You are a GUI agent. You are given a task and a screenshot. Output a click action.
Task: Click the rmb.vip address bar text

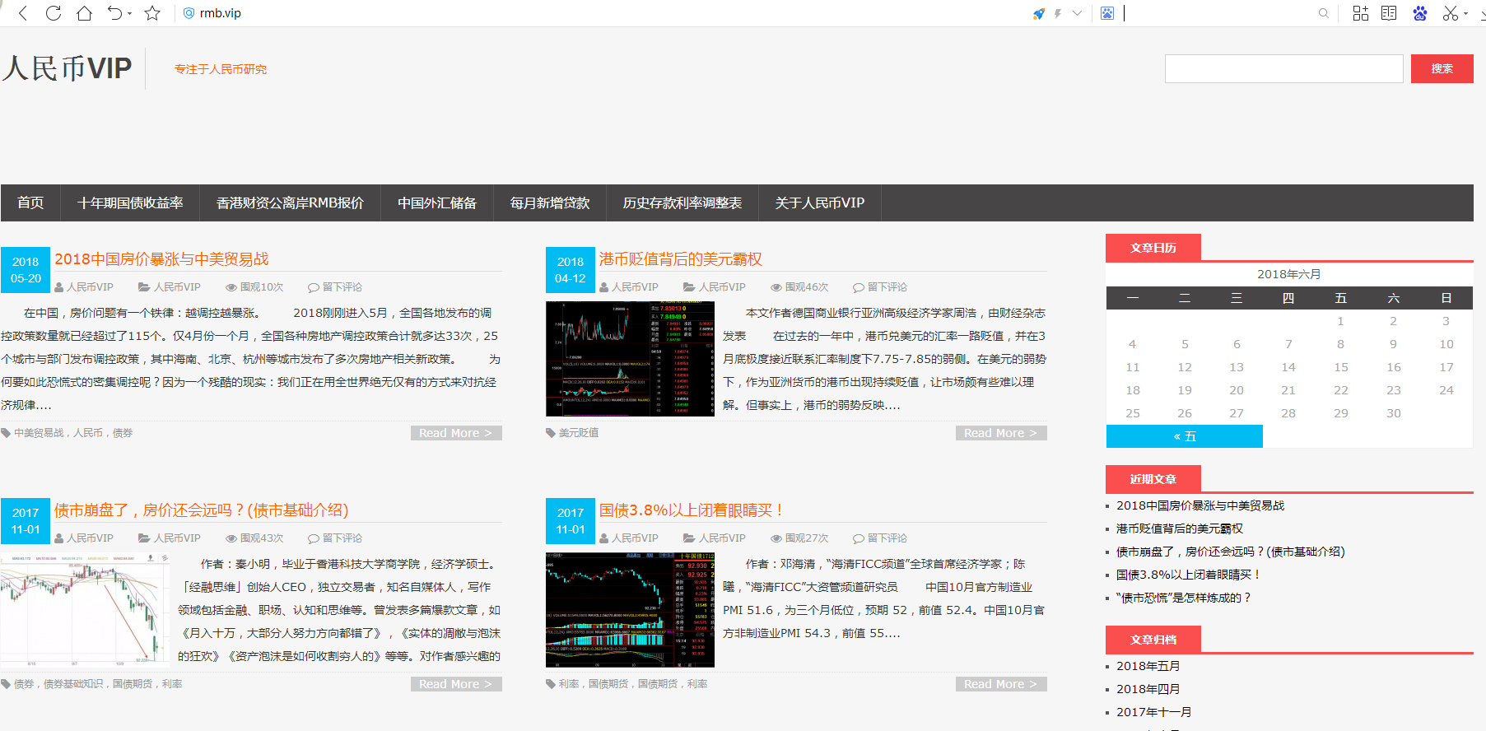[x=220, y=13]
